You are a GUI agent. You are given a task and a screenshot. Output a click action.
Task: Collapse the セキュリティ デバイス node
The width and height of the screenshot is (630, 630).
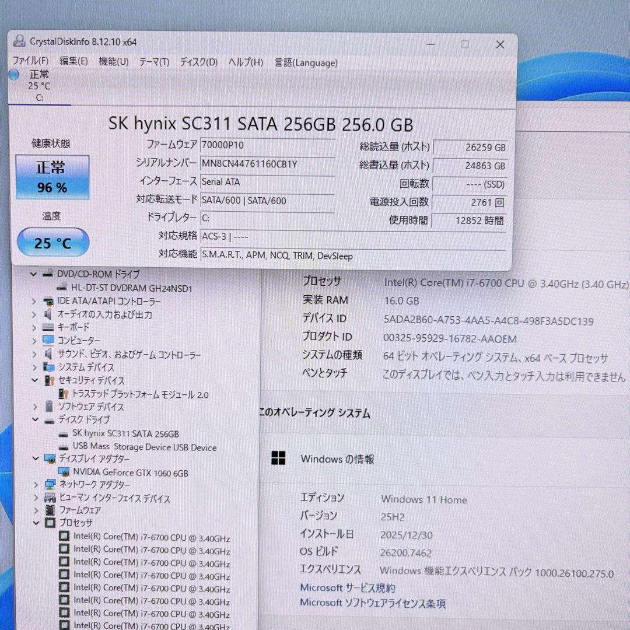(x=35, y=380)
